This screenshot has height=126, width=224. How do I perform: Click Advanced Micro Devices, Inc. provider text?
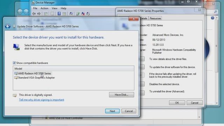pos(168,35)
